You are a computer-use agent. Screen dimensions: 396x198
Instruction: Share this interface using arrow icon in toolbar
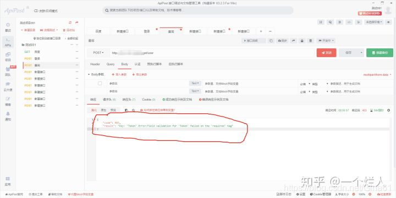(x=293, y=41)
